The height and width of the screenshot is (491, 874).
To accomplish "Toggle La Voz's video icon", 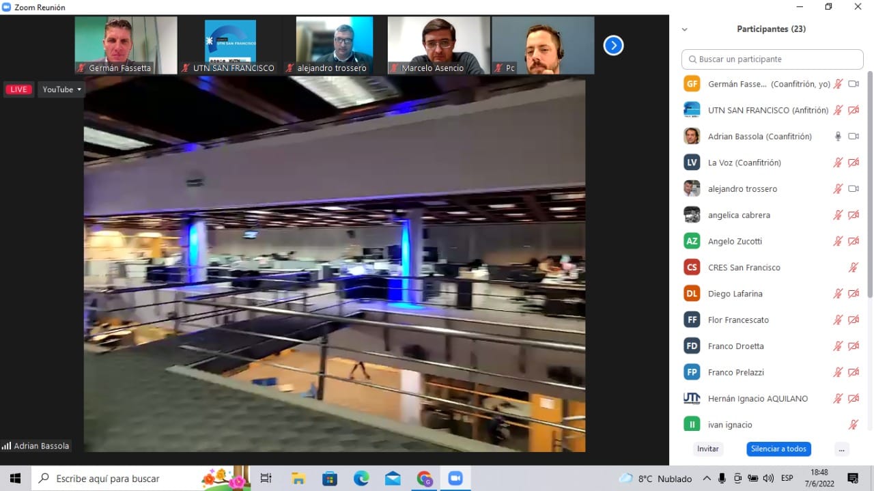I will tap(854, 163).
